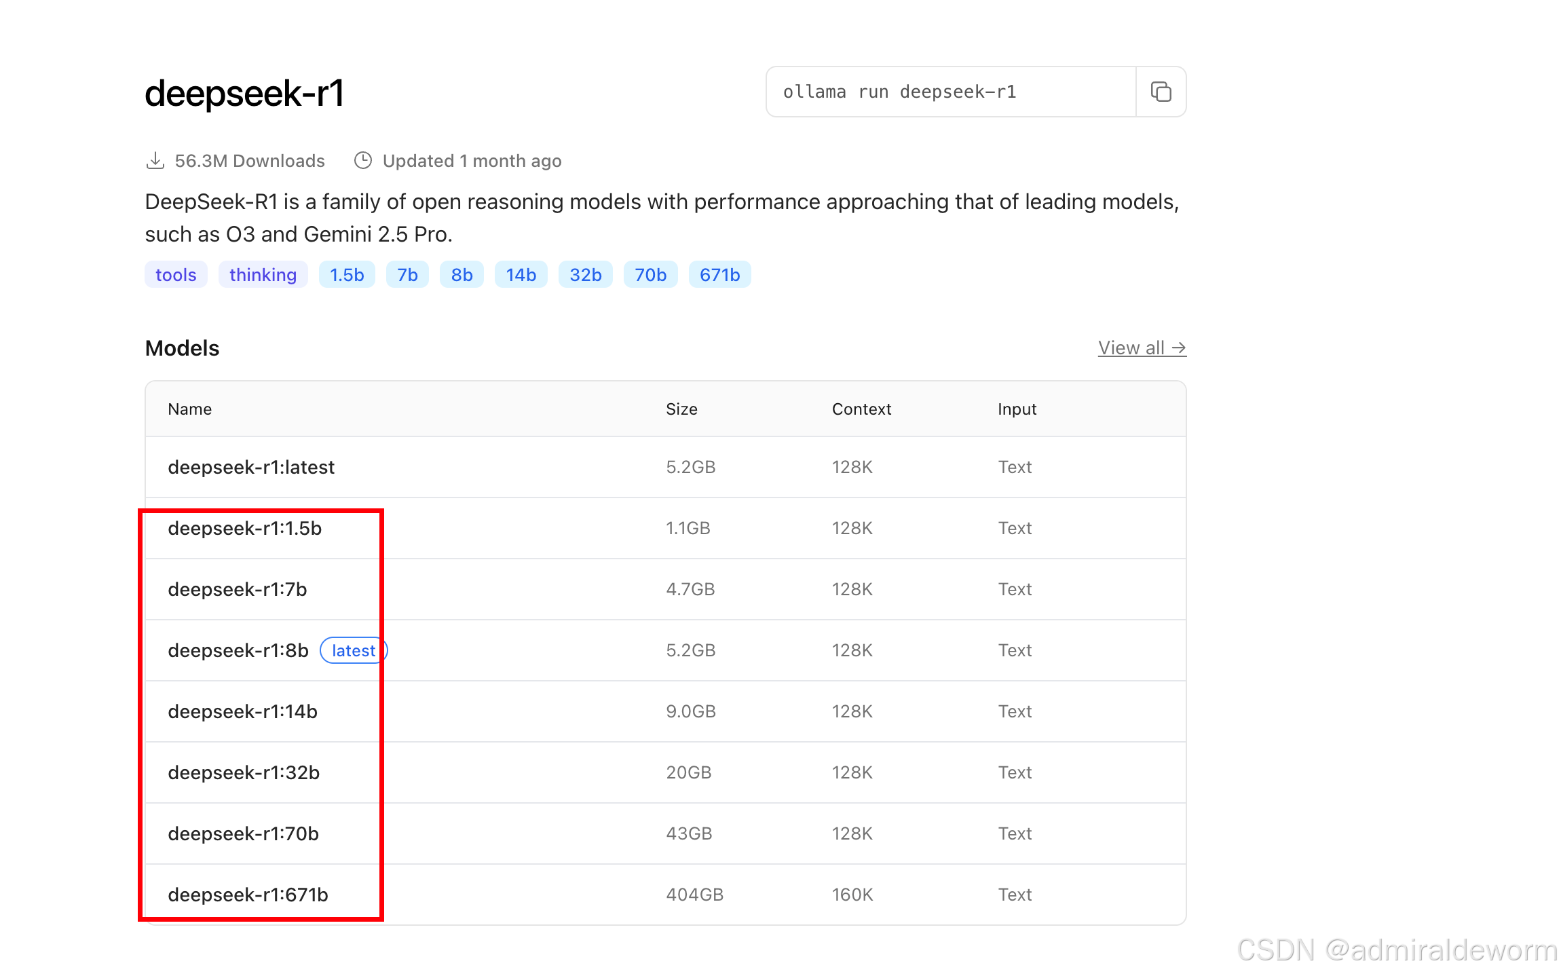This screenshot has width=1561, height=976.
Task: Click the 1.1GB size cell
Action: (688, 529)
